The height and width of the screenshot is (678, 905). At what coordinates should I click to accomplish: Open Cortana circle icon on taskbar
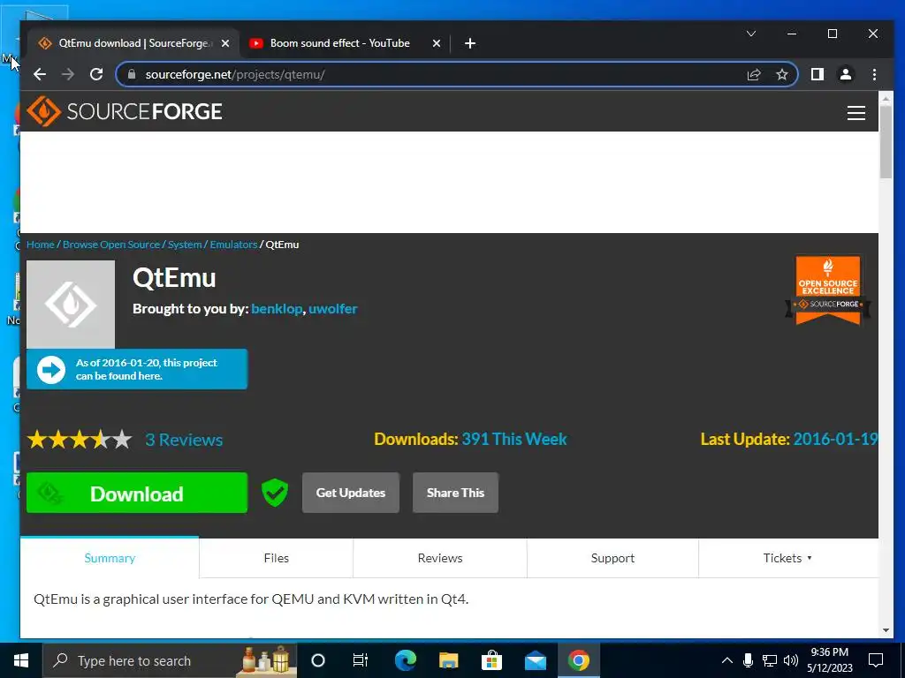[x=318, y=660]
